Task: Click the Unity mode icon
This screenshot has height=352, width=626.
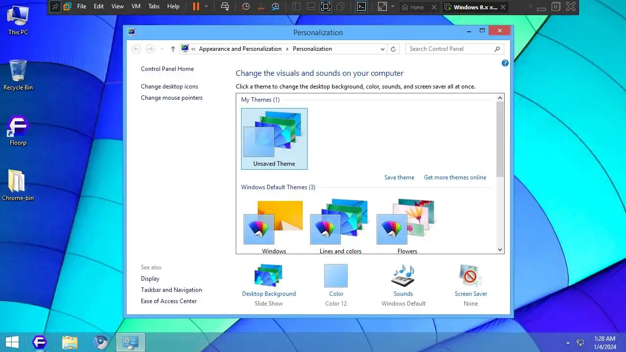Action: coord(340,7)
